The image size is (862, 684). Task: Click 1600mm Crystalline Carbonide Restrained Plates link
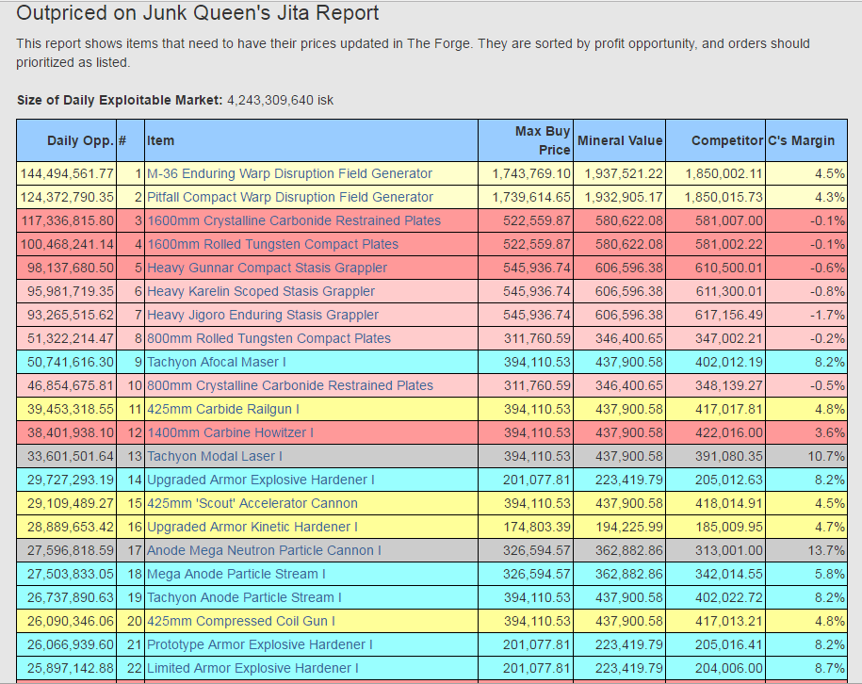click(x=294, y=221)
